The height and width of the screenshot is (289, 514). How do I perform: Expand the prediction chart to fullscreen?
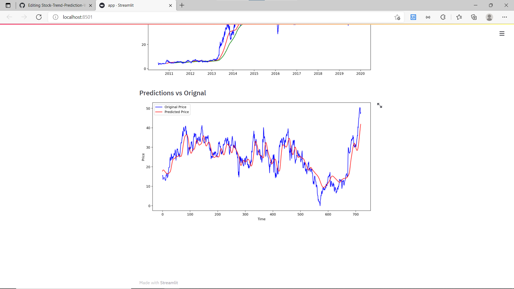click(x=380, y=105)
